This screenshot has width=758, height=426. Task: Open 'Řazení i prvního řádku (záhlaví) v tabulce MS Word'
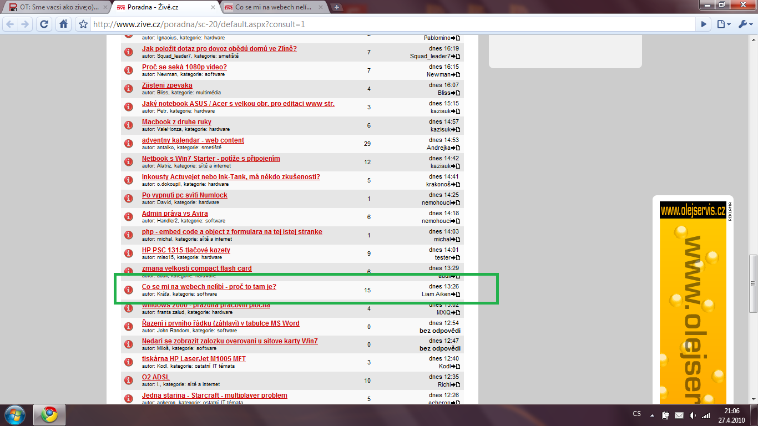[221, 323]
